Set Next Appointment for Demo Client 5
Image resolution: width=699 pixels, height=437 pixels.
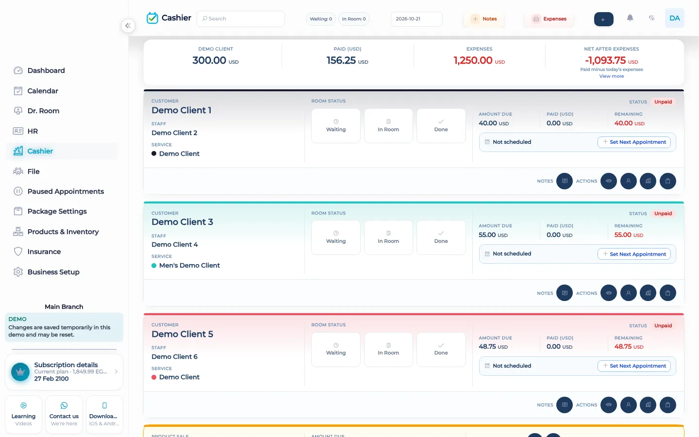(634, 366)
